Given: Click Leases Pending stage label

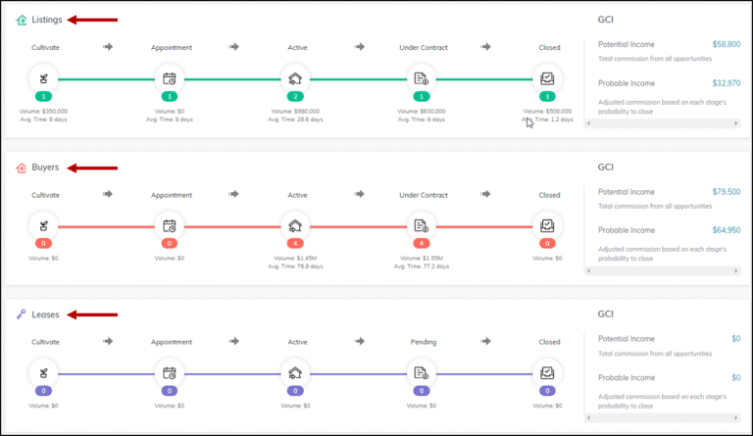Looking at the screenshot, I should coord(424,342).
